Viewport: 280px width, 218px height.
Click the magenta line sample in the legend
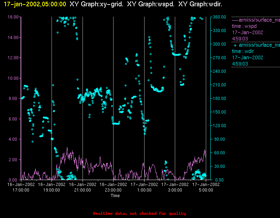coord(235,20)
